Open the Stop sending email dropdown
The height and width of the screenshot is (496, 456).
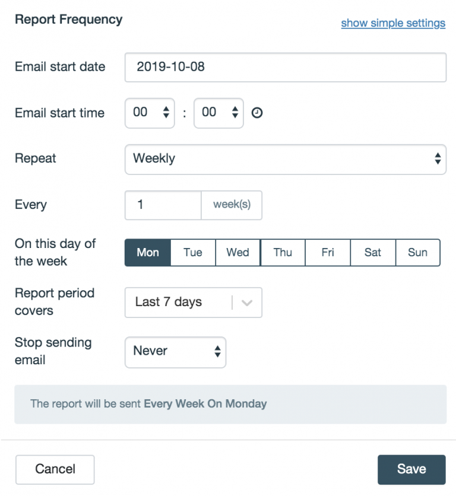click(175, 351)
